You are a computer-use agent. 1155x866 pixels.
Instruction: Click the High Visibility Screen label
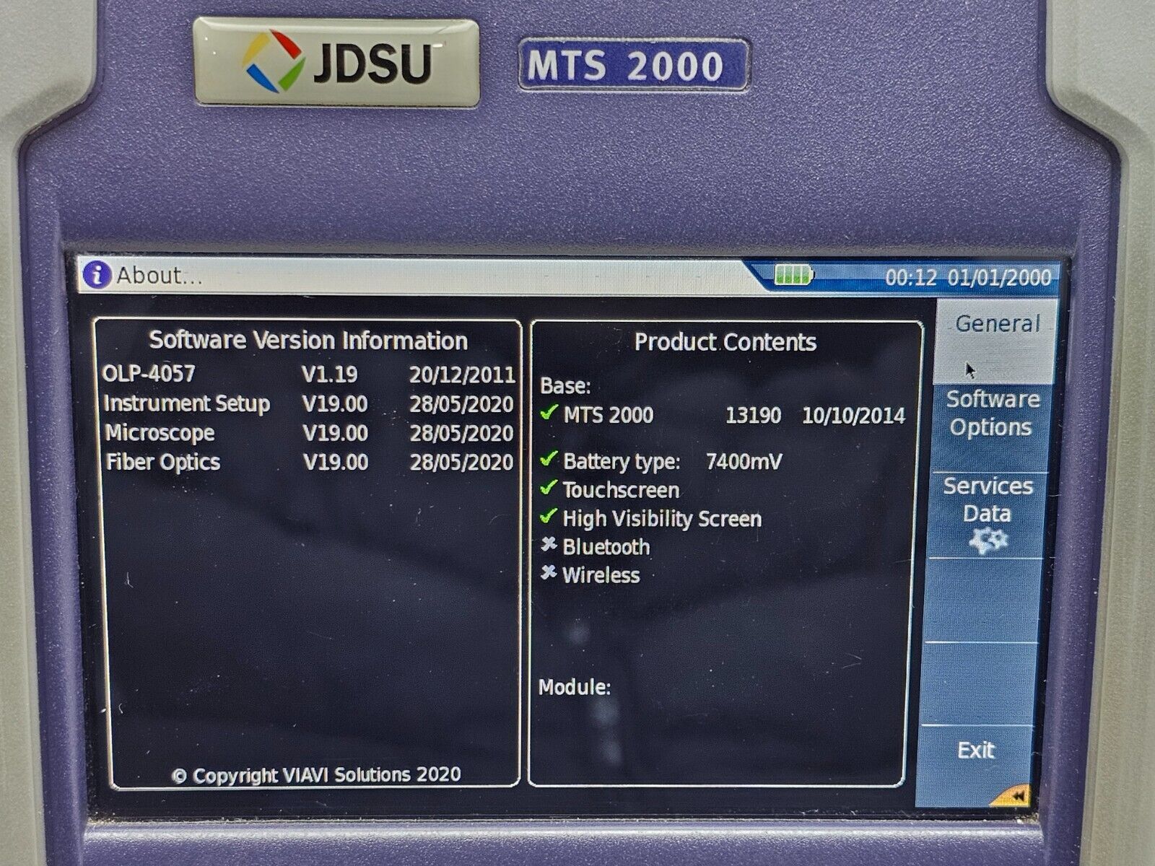(661, 519)
